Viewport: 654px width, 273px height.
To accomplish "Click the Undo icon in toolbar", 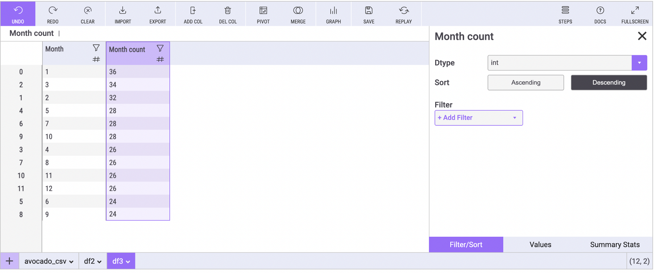I will (18, 11).
